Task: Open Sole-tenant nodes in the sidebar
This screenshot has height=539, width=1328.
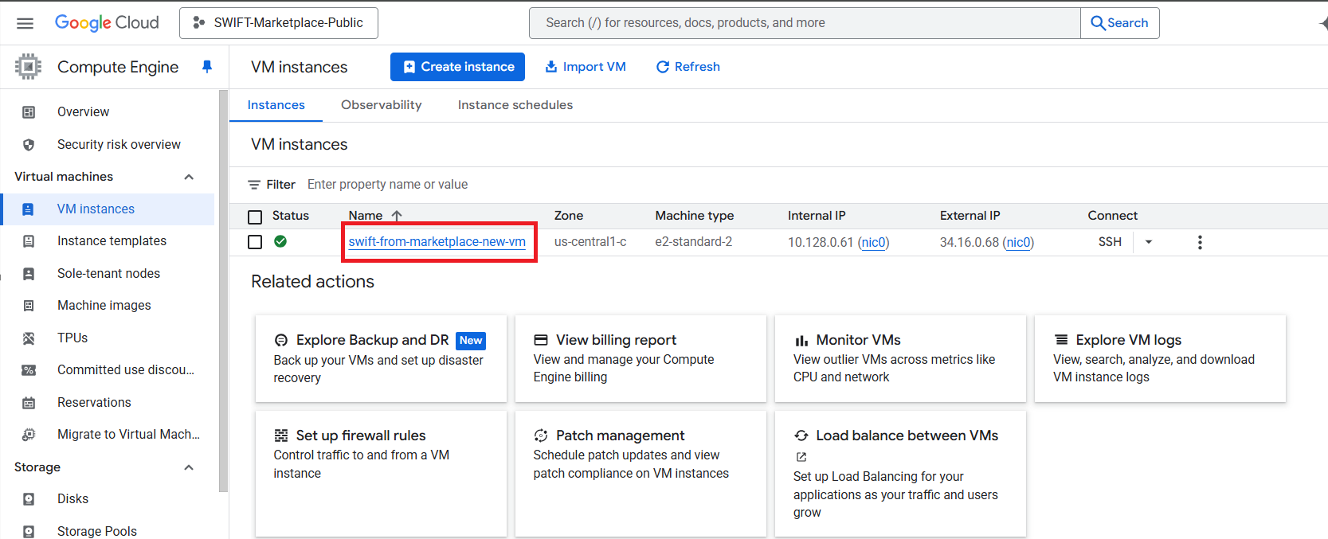Action: [108, 274]
